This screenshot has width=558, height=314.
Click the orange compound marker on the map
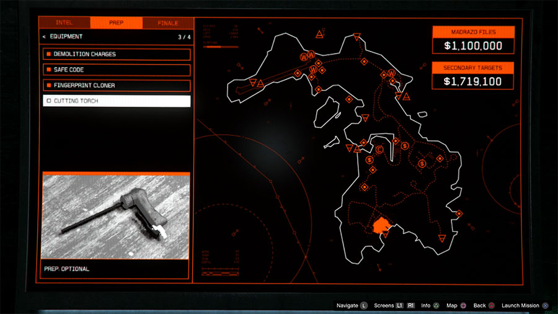(380, 226)
